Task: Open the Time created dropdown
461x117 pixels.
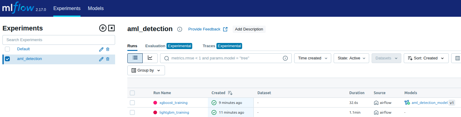Action: pos(313,58)
